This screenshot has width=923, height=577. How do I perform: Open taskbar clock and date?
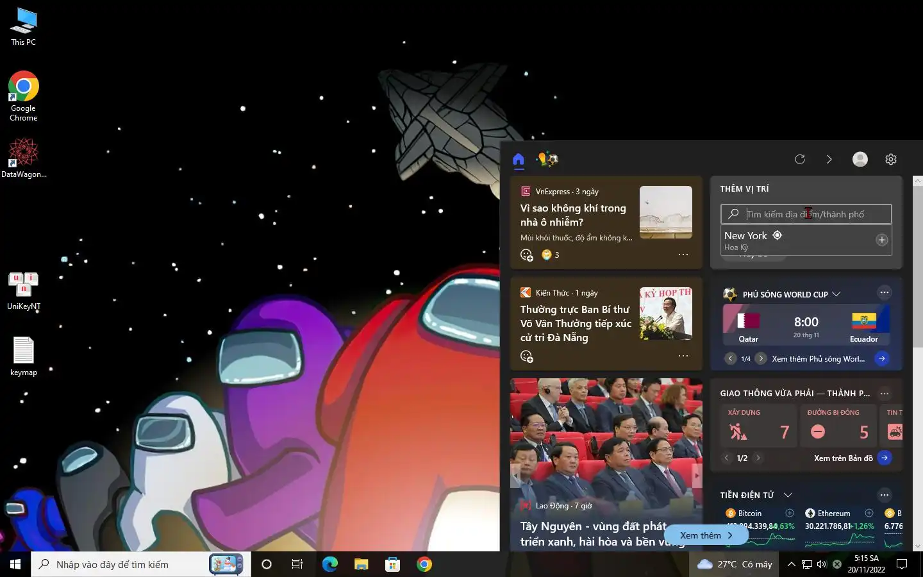tap(867, 564)
